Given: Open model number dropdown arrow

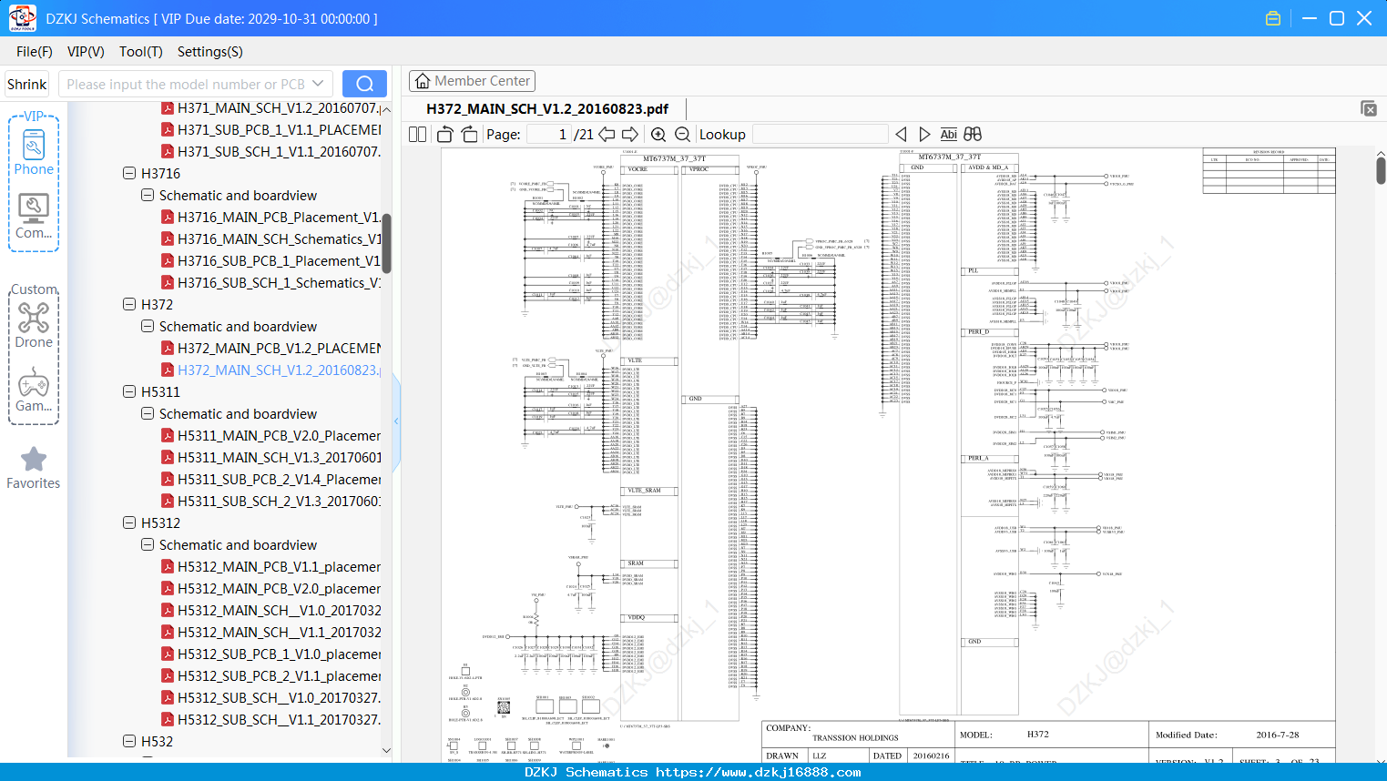Looking at the screenshot, I should [x=318, y=84].
